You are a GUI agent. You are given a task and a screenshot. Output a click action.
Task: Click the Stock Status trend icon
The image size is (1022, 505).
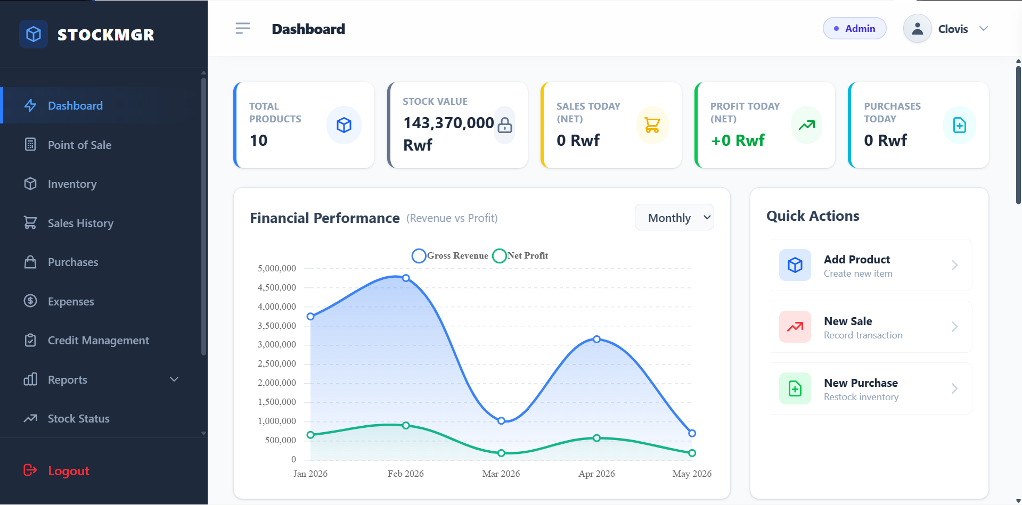point(30,418)
